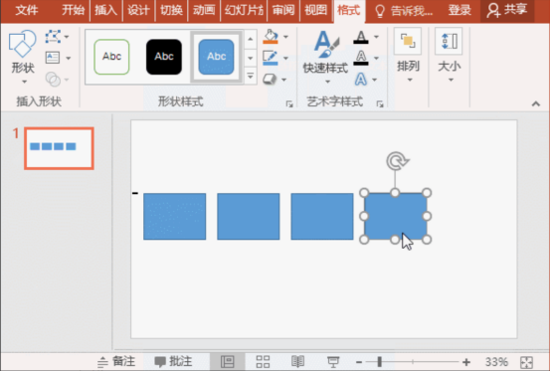Select slide 1 thumbnail
The height and width of the screenshot is (371, 550).
point(59,148)
